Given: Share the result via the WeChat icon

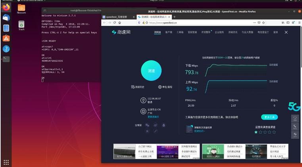Looking at the screenshot, I should click(x=147, y=125).
